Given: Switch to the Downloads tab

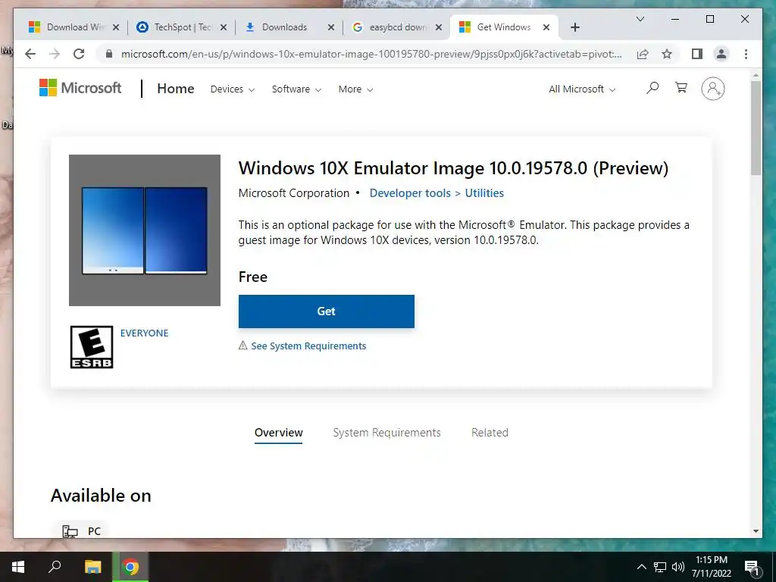Looking at the screenshot, I should pyautogui.click(x=284, y=27).
